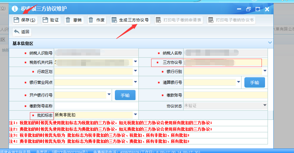Click the 验证 verify toolbar button
The width and height of the screenshot is (294, 153).
[x=51, y=20]
